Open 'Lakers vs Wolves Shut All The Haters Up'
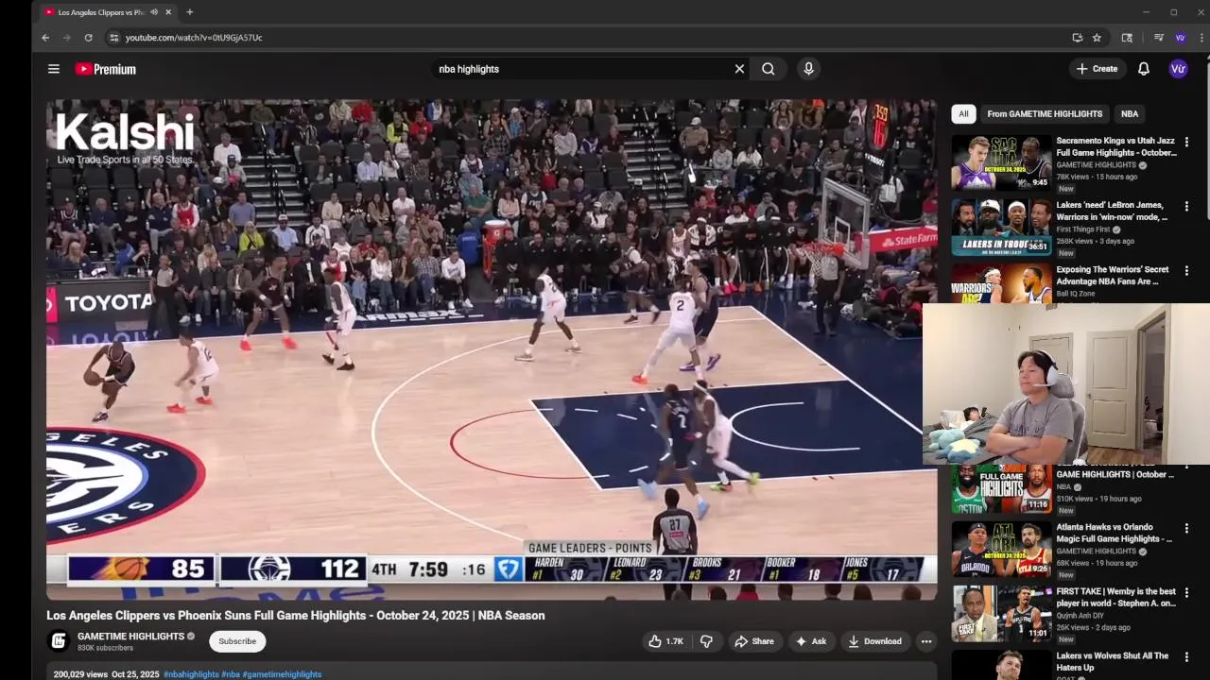The image size is (1210, 680). tap(1113, 661)
